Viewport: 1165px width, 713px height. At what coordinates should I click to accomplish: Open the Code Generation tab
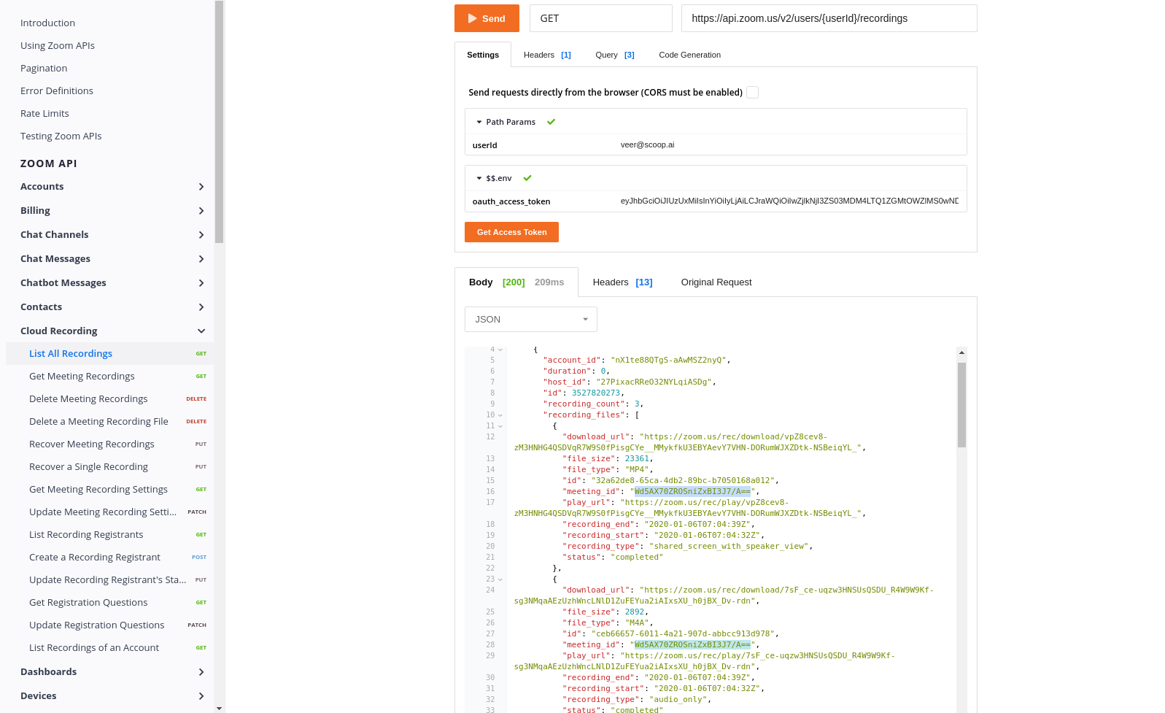[689, 55]
